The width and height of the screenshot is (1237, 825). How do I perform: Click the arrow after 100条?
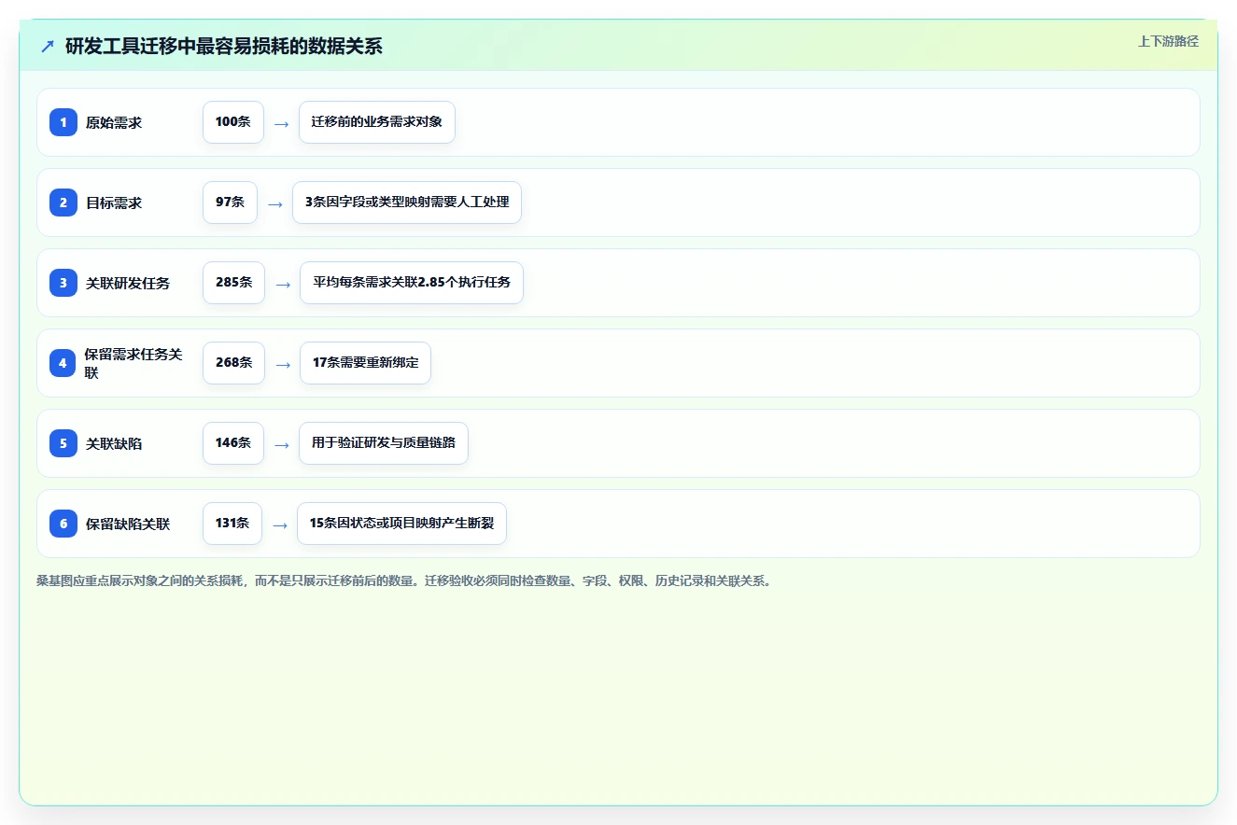tap(282, 123)
